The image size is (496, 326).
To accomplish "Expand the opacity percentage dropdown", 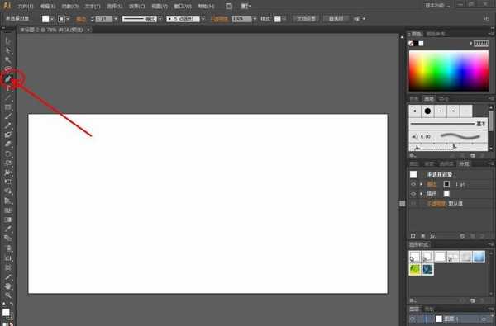I will [255, 19].
